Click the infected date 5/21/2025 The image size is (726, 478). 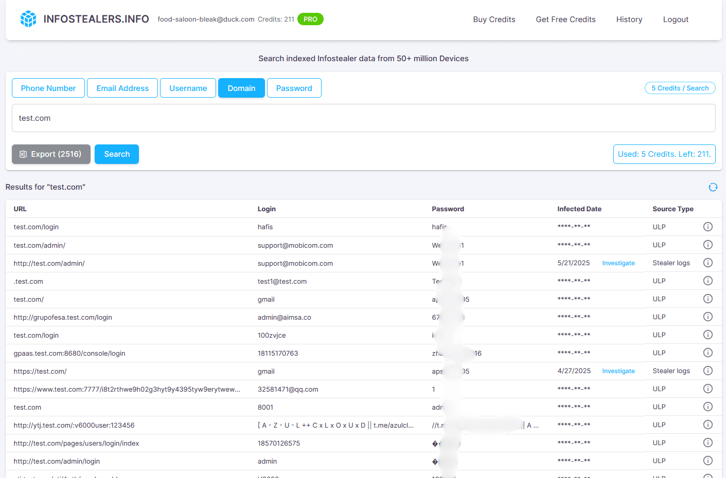[574, 263]
